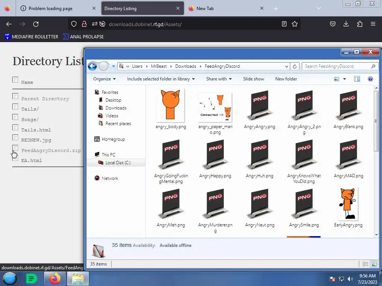
Task: Tick the checkbox next to Name header
Action: tap(15, 80)
